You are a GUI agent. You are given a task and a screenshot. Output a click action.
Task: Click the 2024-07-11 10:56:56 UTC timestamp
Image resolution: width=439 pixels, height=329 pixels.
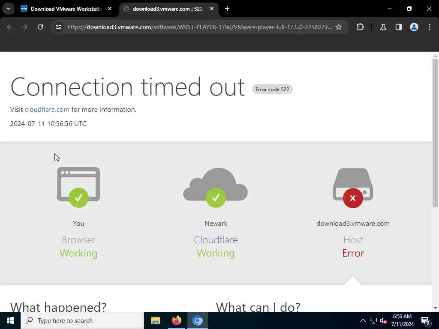48,124
